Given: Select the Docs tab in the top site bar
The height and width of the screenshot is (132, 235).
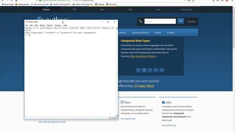Looking at the screenshot, I should [x=102, y=10].
